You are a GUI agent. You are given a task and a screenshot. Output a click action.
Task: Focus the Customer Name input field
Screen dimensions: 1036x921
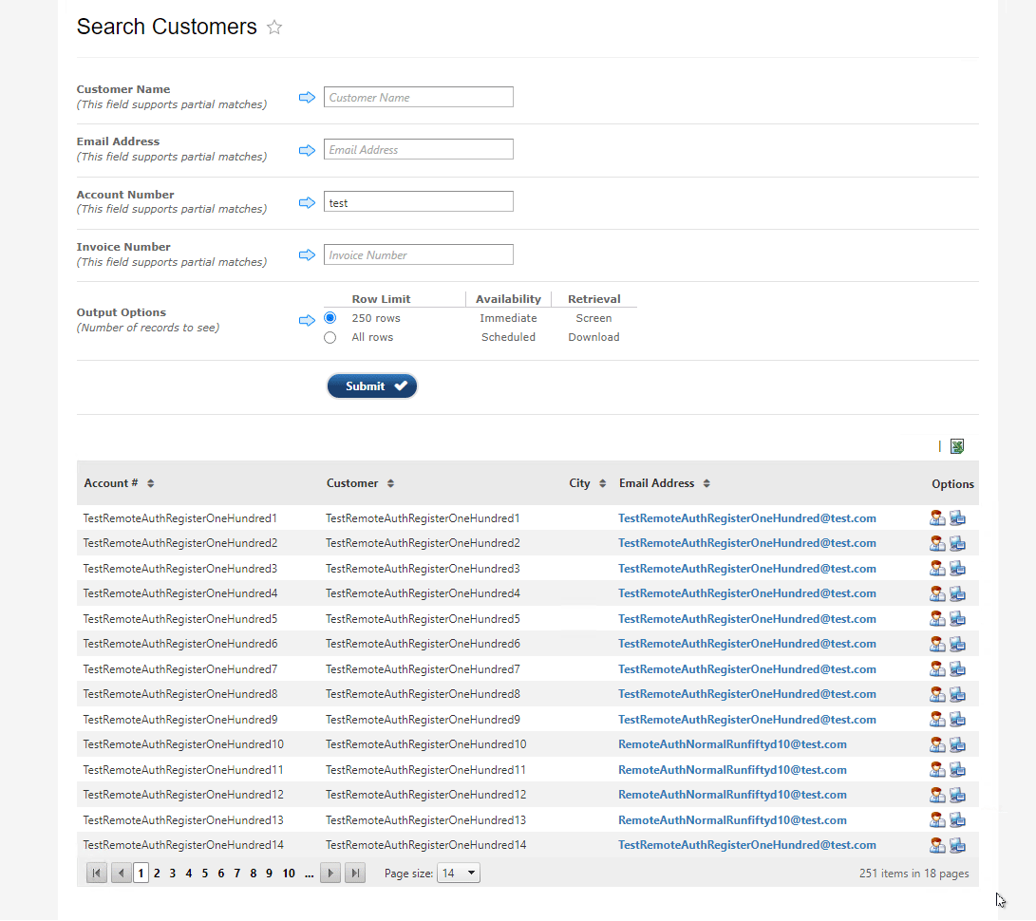(x=418, y=97)
